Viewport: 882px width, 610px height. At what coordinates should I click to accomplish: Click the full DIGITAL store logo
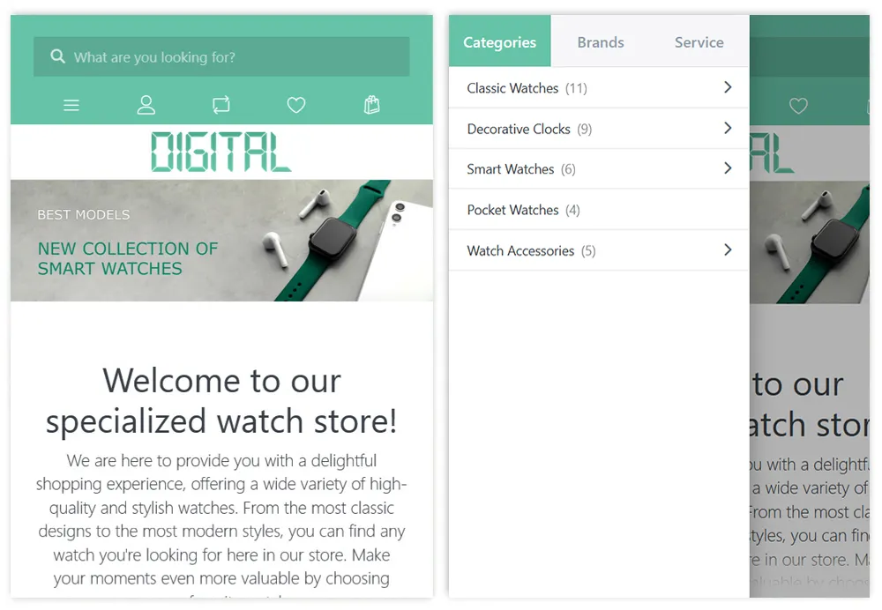click(x=220, y=152)
